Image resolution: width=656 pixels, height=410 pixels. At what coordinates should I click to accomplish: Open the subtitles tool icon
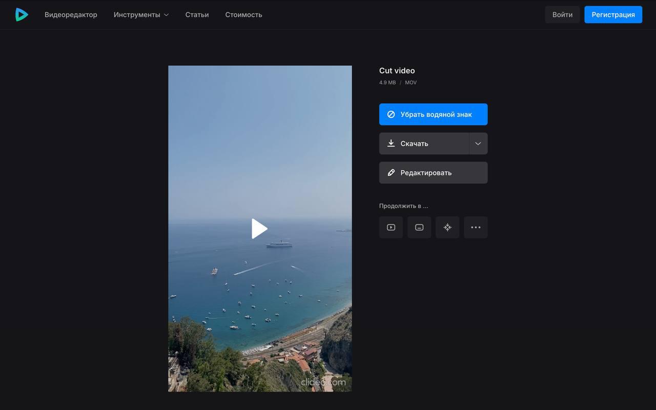pos(419,228)
